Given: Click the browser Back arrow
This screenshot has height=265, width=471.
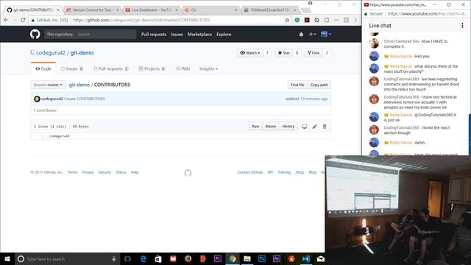Looking at the screenshot, I should [7, 20].
